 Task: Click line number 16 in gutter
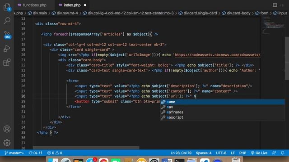[x=23, y=34]
